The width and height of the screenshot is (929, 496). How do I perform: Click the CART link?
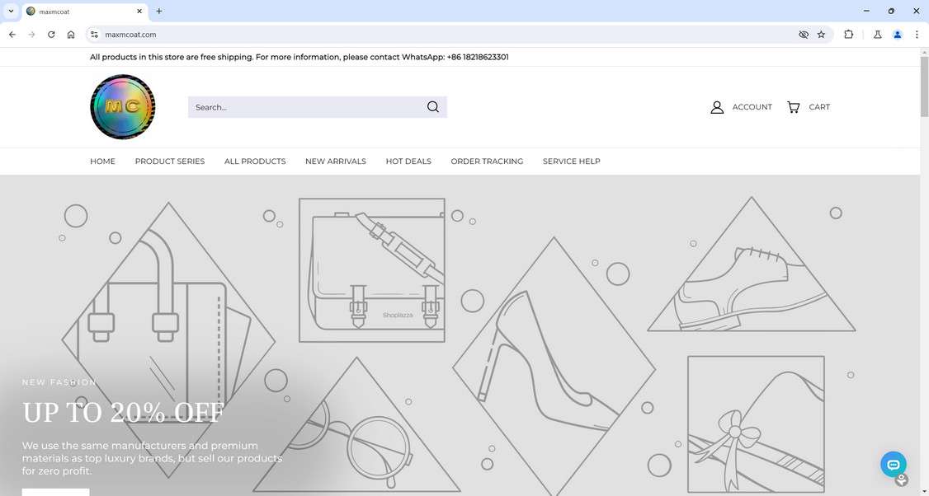coord(818,107)
